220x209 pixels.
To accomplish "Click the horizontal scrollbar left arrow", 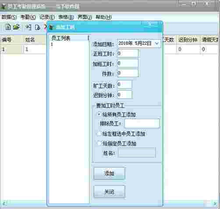I will [5, 203].
